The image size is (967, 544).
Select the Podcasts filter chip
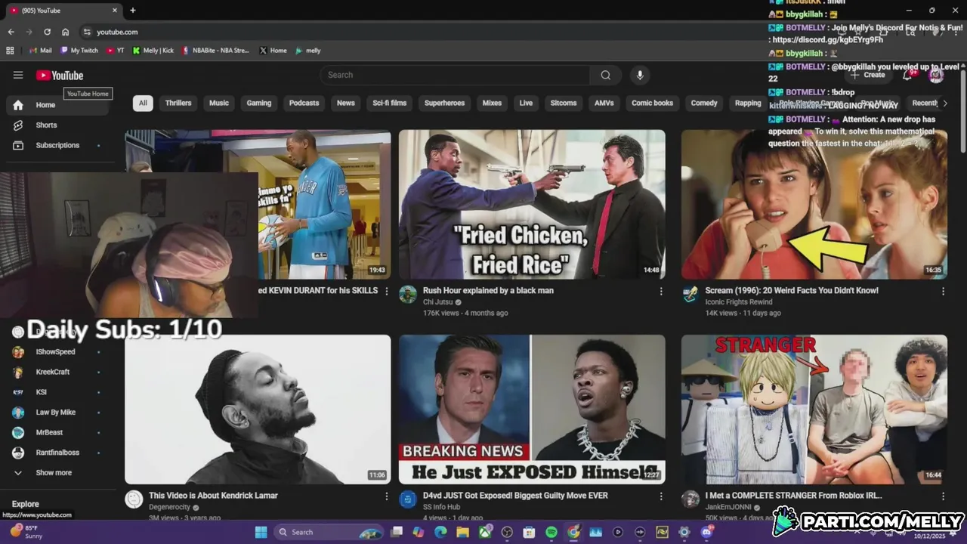pos(304,103)
